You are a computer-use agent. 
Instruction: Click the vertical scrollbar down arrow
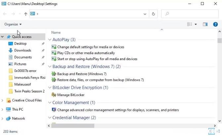pos(220,121)
